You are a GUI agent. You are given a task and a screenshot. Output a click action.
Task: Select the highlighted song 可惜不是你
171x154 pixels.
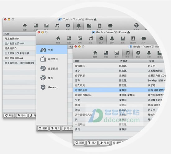[x=119, y=90]
